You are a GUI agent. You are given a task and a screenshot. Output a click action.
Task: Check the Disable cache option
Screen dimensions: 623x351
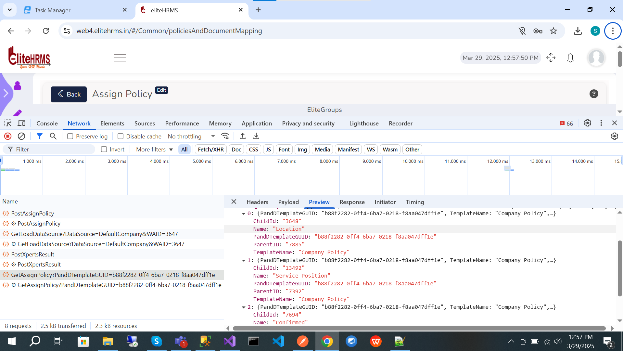121,136
